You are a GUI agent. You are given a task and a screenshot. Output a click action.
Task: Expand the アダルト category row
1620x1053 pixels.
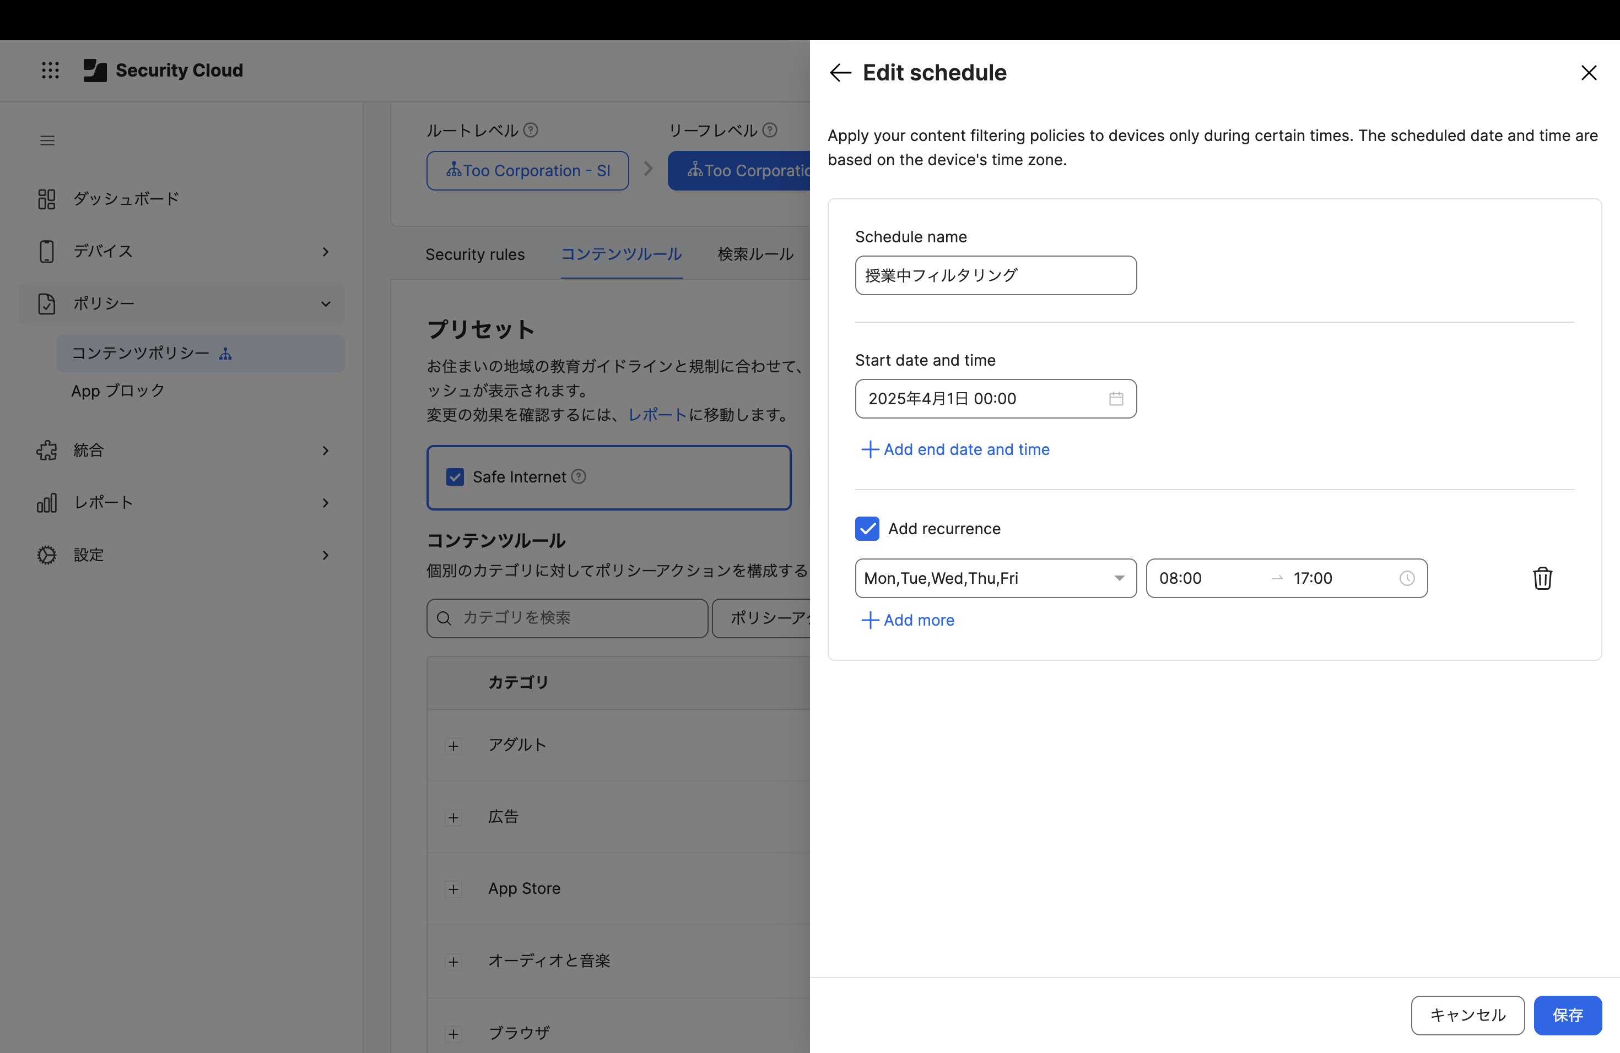point(453,746)
